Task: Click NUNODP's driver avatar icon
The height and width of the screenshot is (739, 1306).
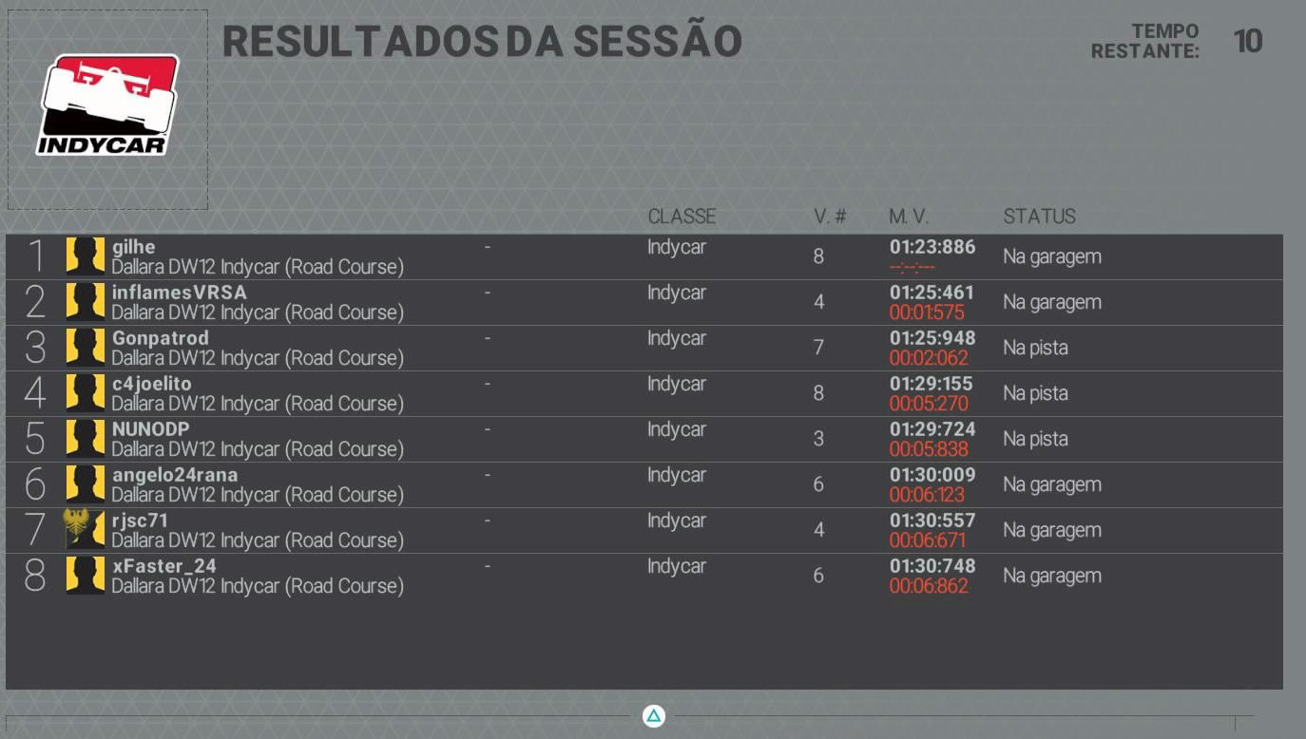Action: tap(85, 439)
